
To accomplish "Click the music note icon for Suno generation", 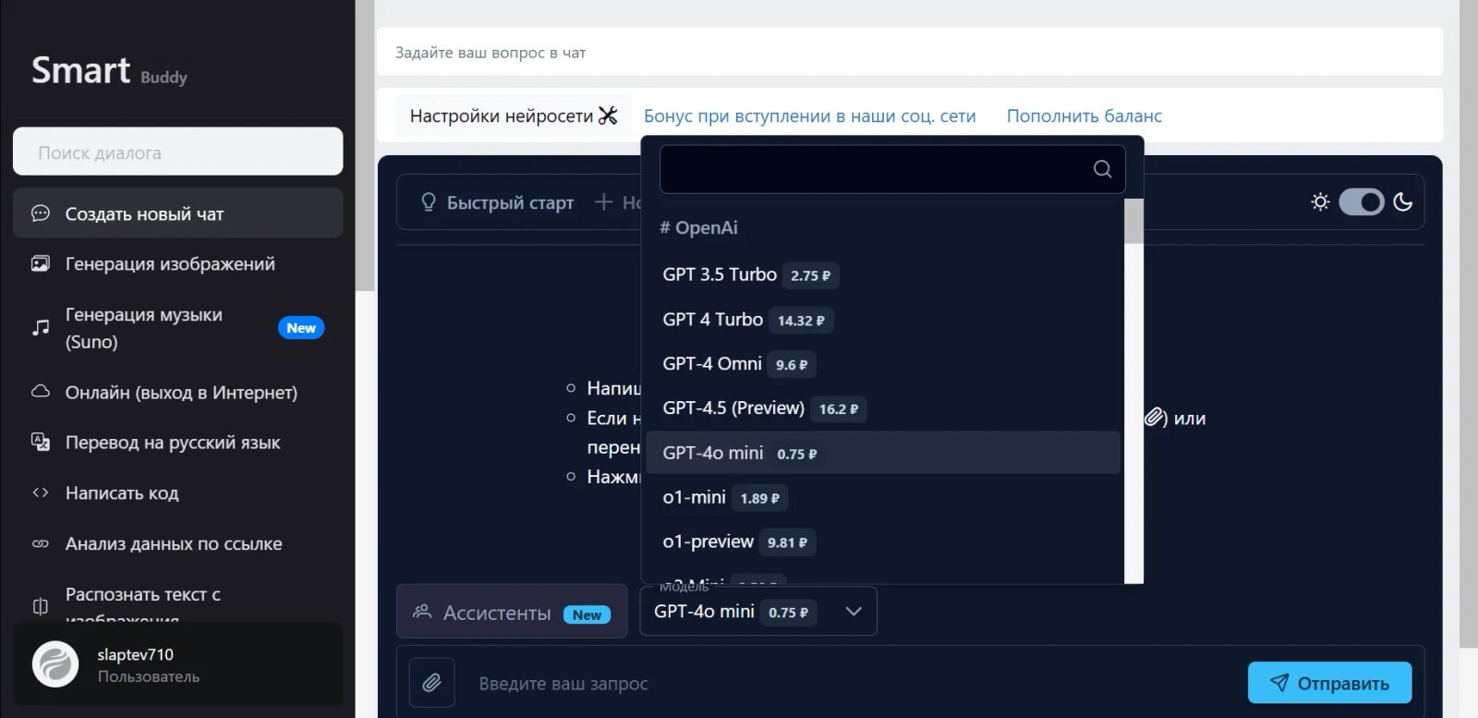I will coord(41,327).
